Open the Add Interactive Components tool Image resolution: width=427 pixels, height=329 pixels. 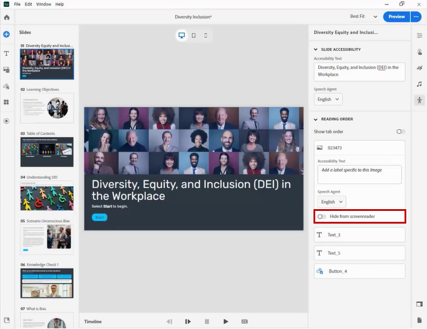6,86
